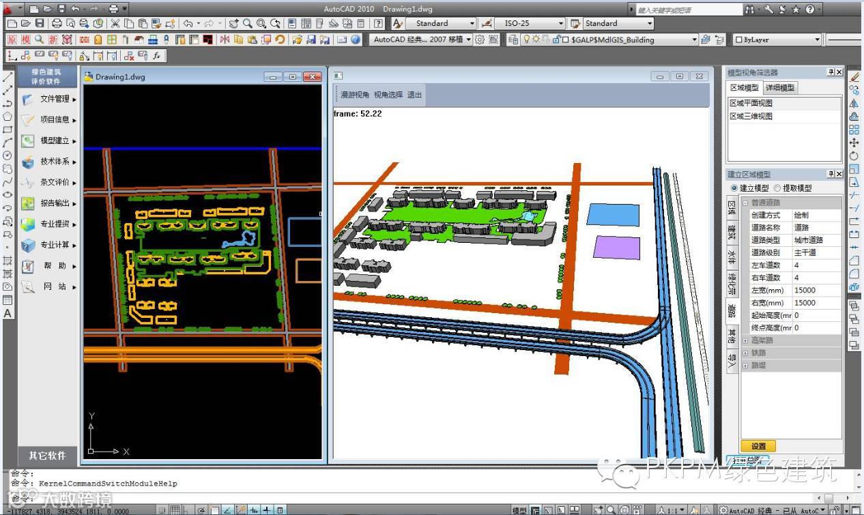Select '区域平面视图' list item
The image size is (864, 515).
(785, 103)
